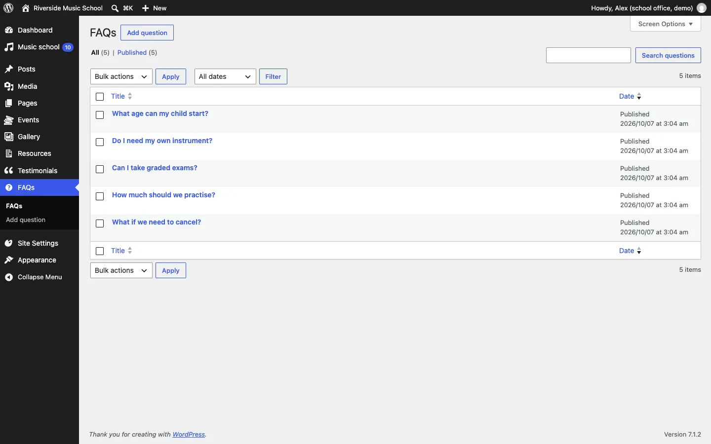Check the box for 'Do I need my own instrument?'
Image resolution: width=711 pixels, height=444 pixels.
pyautogui.click(x=100, y=142)
